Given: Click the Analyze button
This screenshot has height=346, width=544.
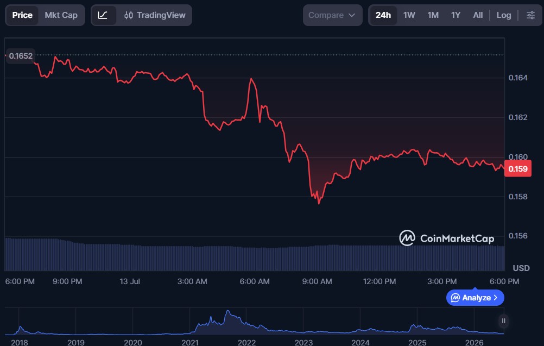Looking at the screenshot, I should coord(475,298).
